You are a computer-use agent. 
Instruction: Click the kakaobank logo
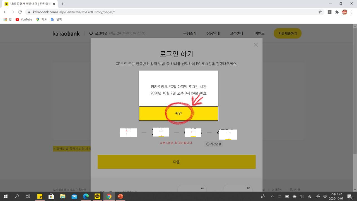(x=66, y=33)
